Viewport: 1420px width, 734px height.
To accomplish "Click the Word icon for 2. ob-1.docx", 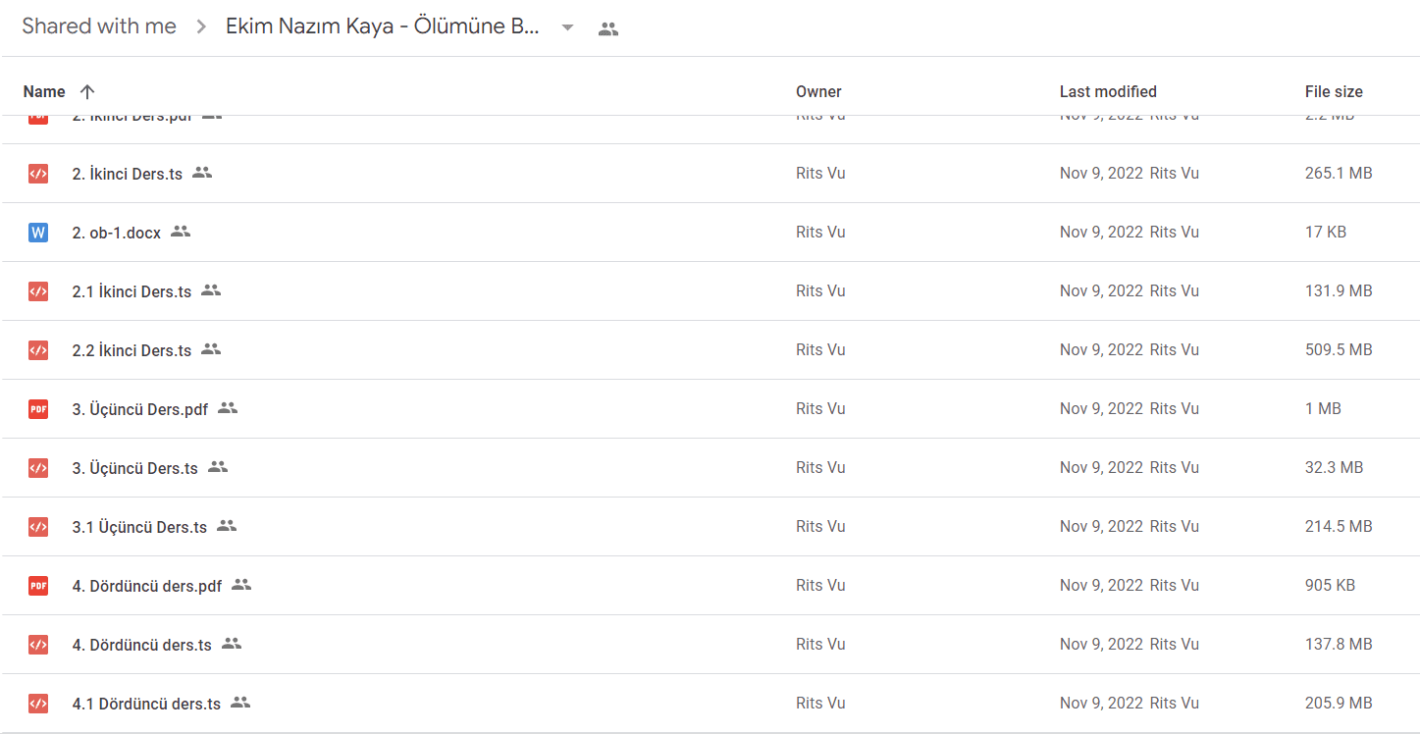I will 38,233.
